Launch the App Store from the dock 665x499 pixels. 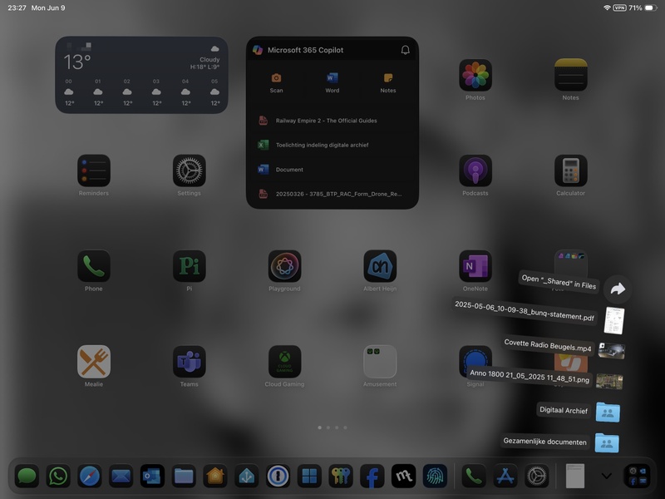click(x=505, y=476)
